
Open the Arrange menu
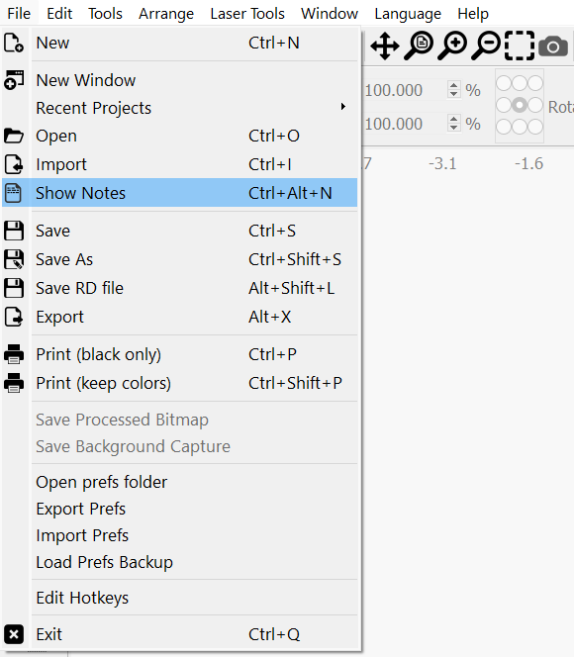[166, 14]
